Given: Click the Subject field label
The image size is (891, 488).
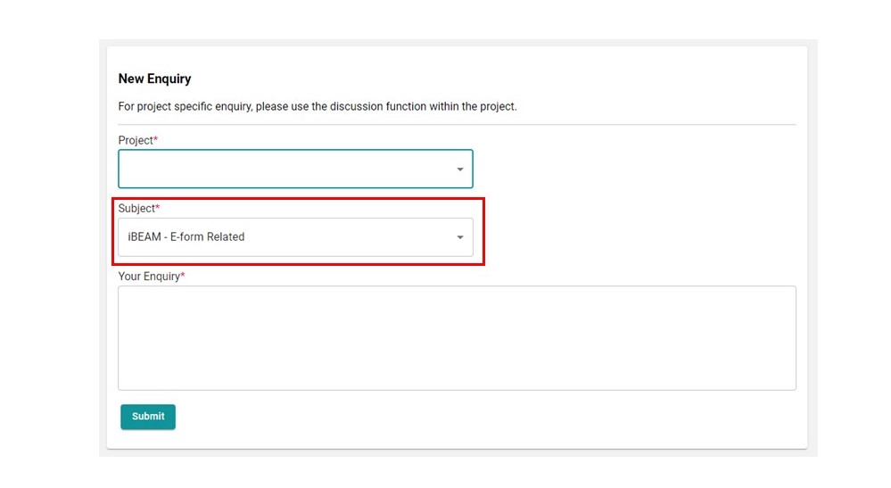Looking at the screenshot, I should (136, 209).
